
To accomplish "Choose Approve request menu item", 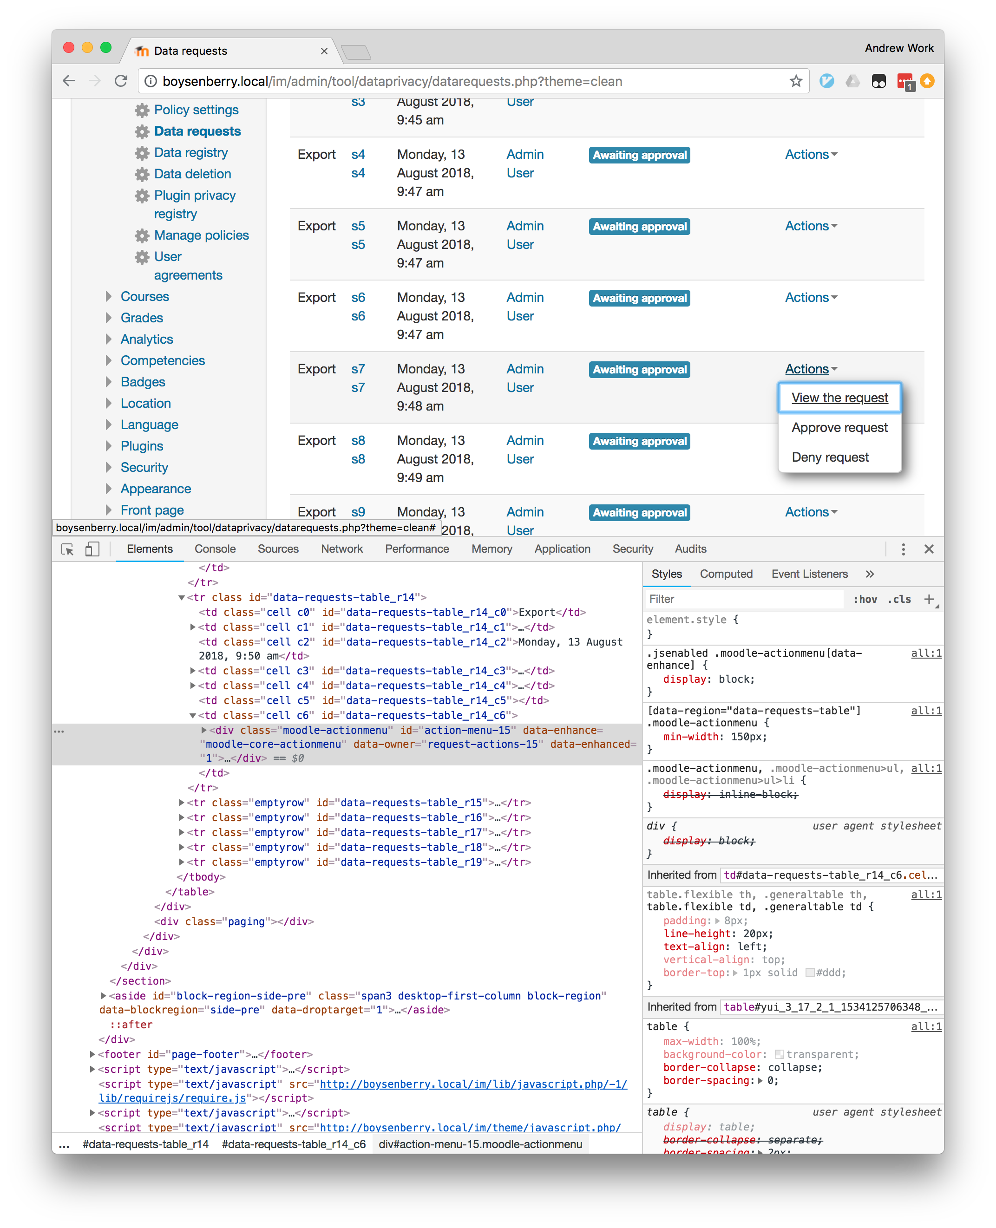I will (839, 427).
